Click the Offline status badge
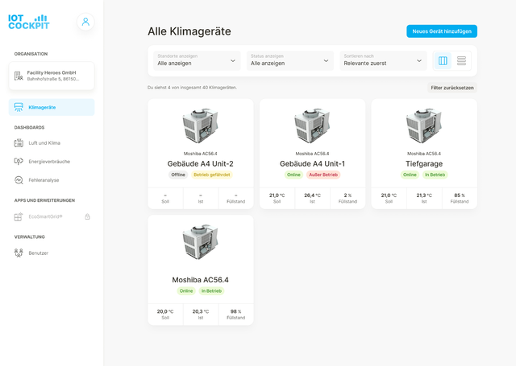 178,175
